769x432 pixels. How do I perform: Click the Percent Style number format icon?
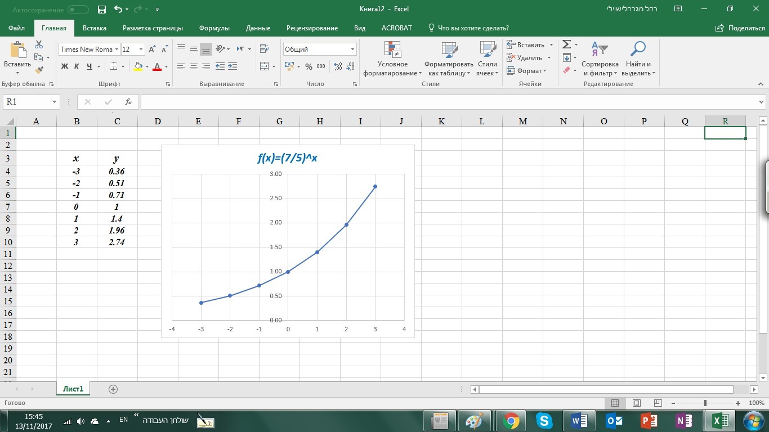[x=309, y=66]
